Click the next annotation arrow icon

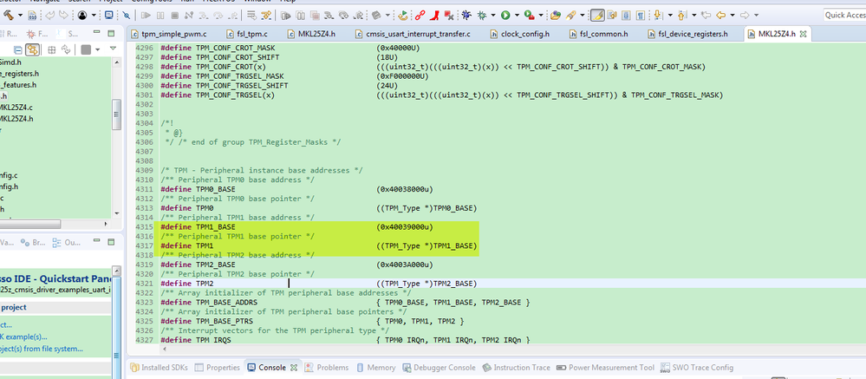click(x=658, y=15)
